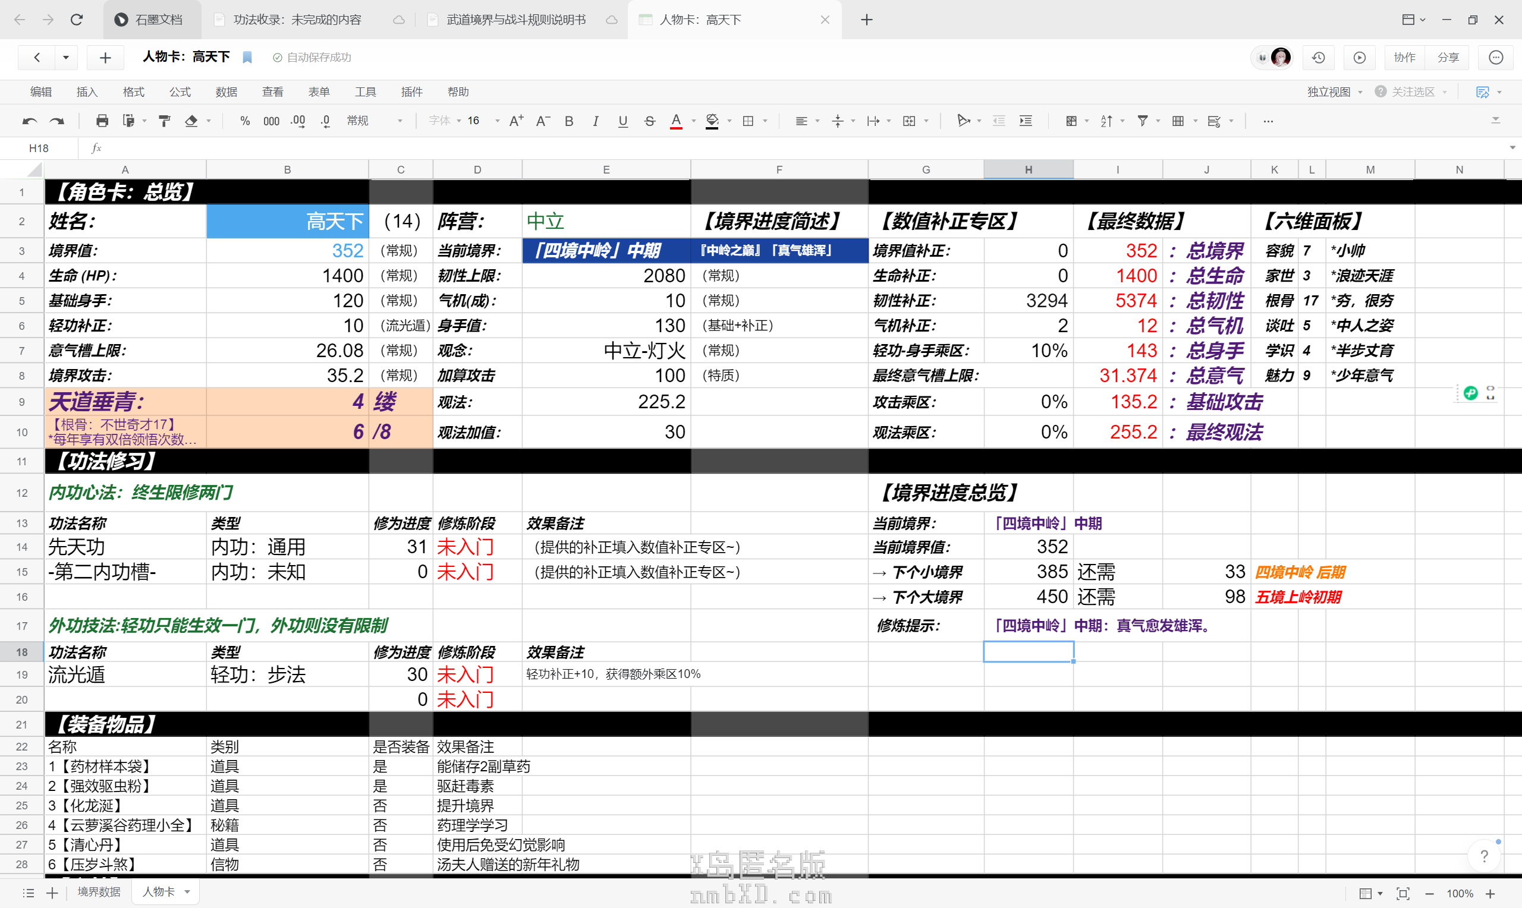Select the format painter tool
The image size is (1522, 908).
point(164,121)
